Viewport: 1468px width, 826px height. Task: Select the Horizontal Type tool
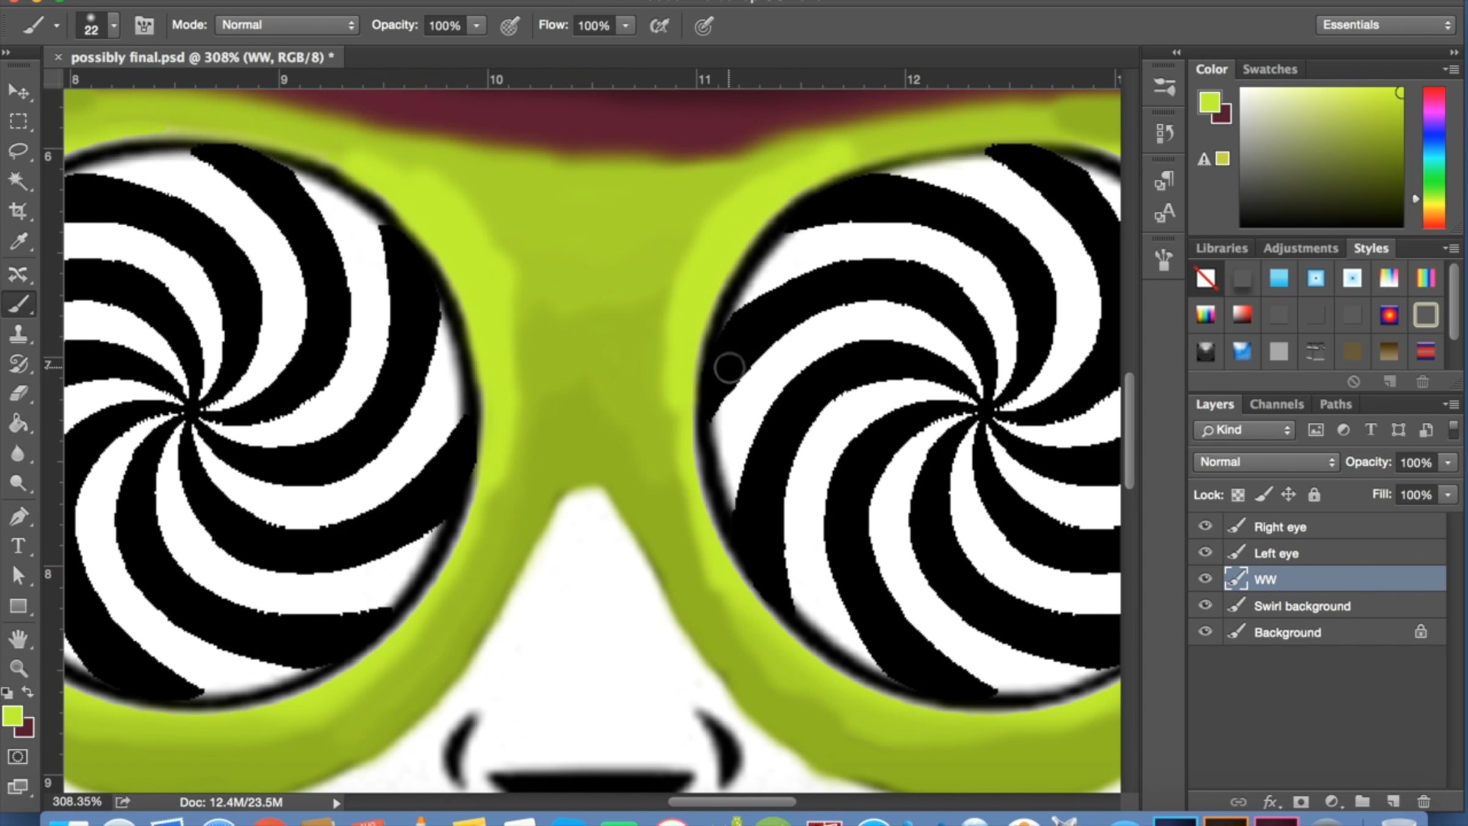[x=18, y=545]
